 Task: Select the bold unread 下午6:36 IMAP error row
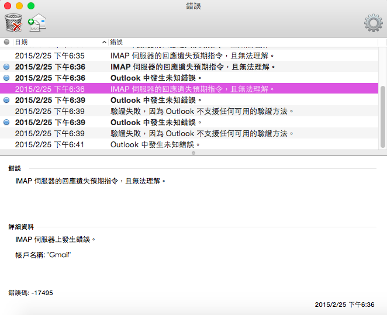point(189,67)
